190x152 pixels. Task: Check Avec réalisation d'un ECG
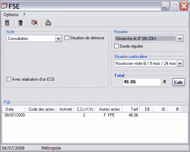(x=9, y=79)
